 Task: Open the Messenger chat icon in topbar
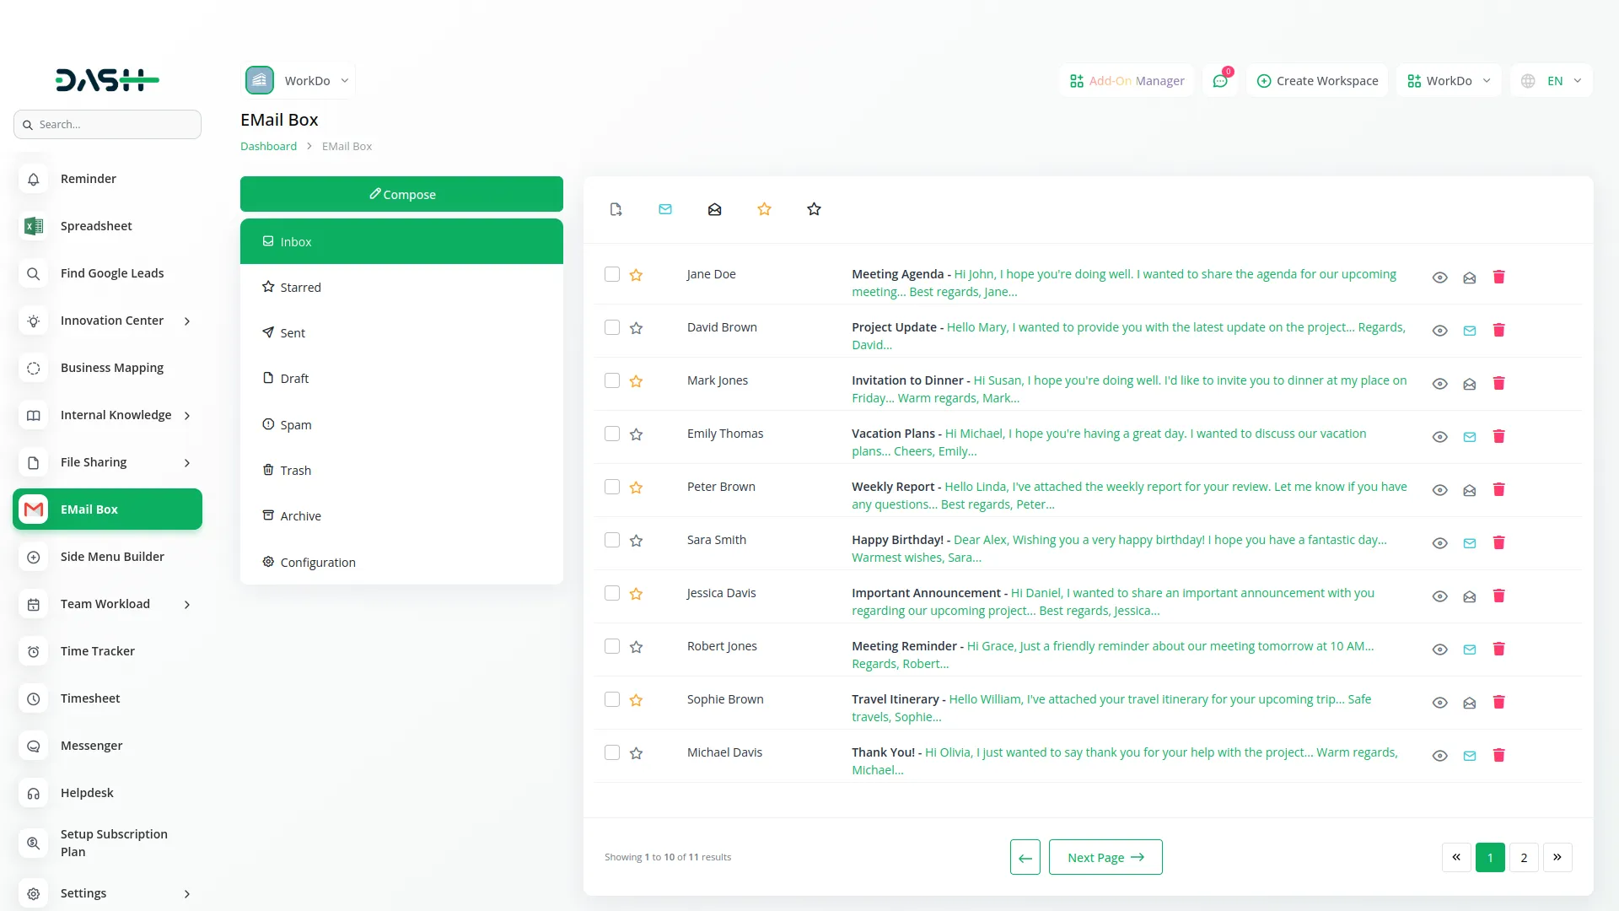(1220, 80)
